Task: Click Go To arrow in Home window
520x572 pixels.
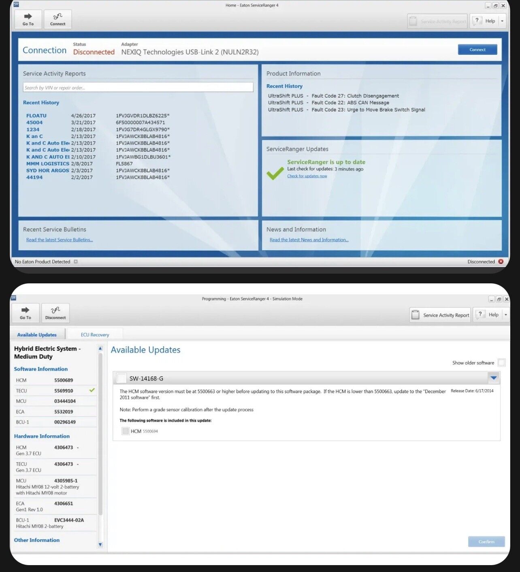Action: point(28,19)
